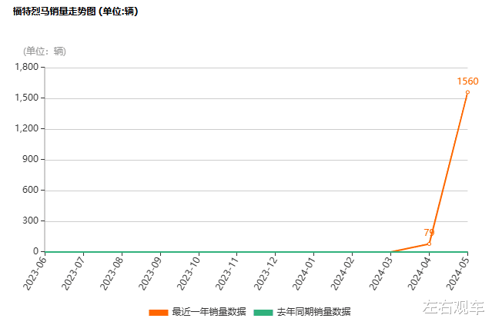Click the 2023-09 x-axis label

(151, 273)
